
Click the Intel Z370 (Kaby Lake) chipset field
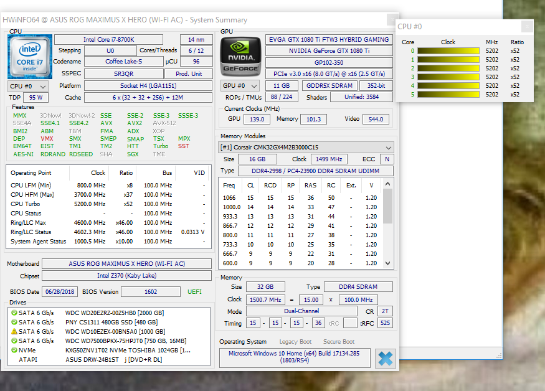(x=126, y=276)
